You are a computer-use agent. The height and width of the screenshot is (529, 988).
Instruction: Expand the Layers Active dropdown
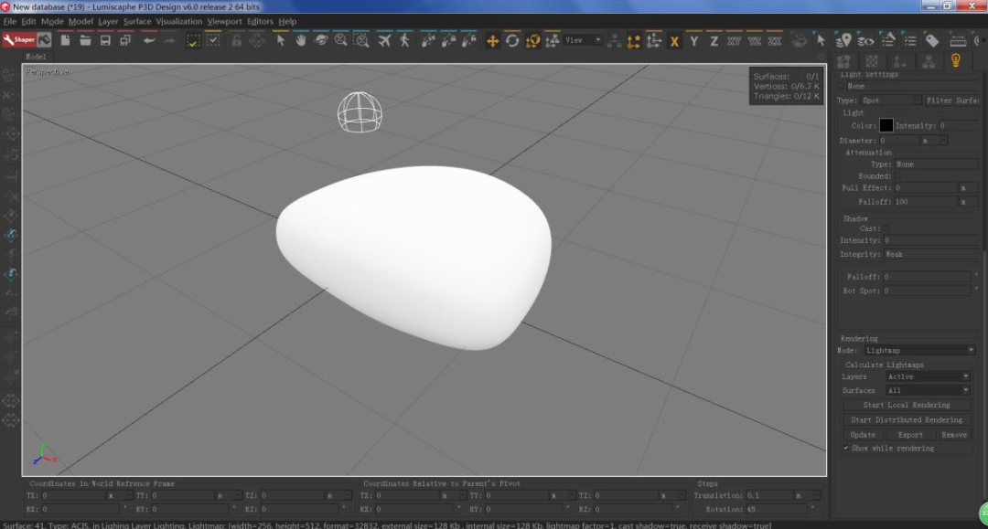pos(927,376)
